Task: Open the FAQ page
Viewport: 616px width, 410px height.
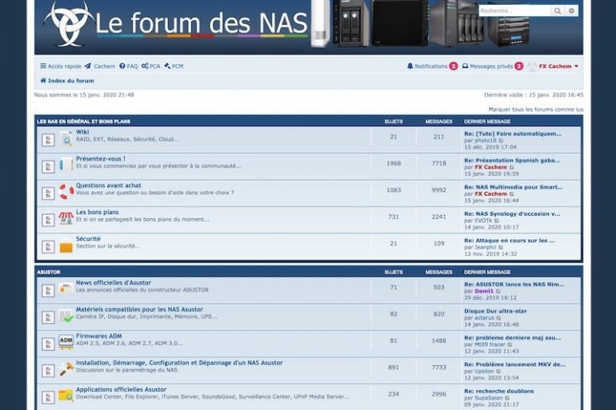Action: 129,66
